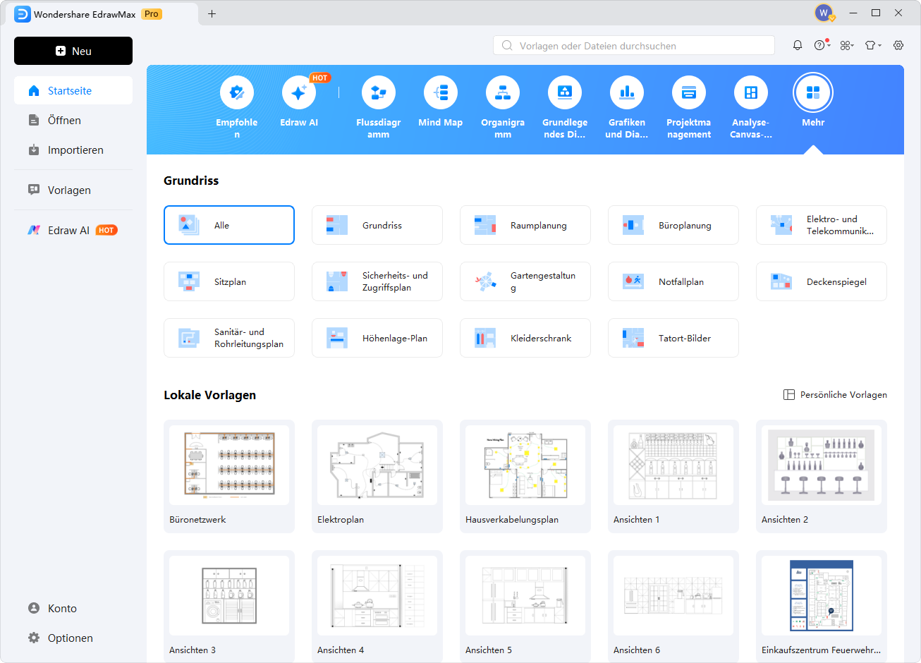Open the Mehr categories icon

click(x=813, y=93)
